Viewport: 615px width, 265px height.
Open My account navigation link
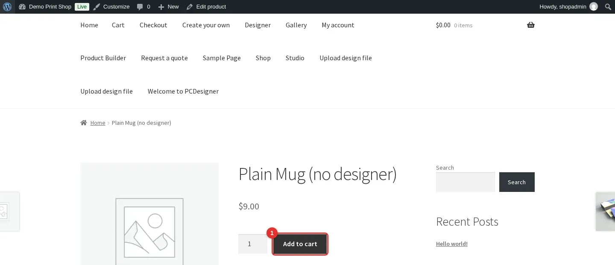pos(338,25)
